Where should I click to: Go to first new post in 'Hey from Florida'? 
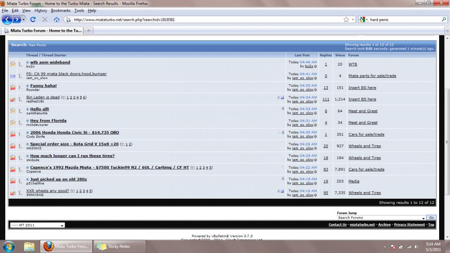pyautogui.click(x=27, y=121)
